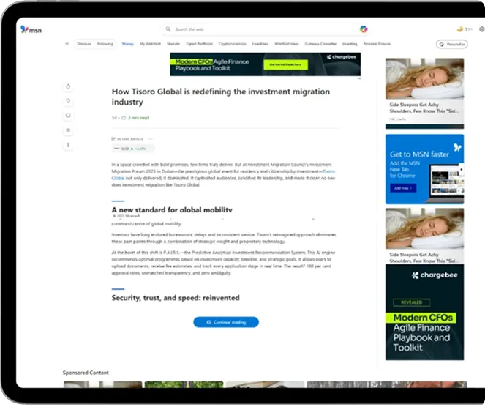Click the 3 min read label
This screenshot has height=407, width=485.
(138, 118)
